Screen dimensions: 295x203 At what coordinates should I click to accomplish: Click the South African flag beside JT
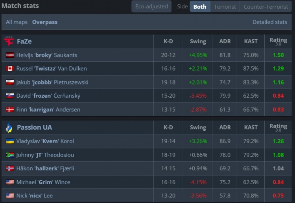pos(10,155)
